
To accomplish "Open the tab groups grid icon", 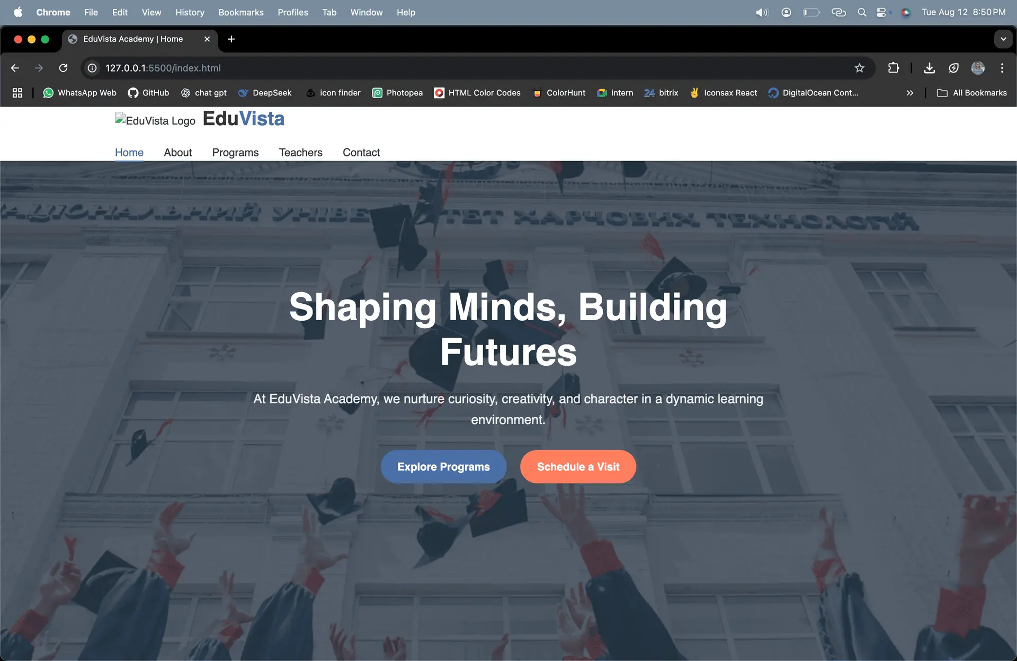I will coord(17,93).
